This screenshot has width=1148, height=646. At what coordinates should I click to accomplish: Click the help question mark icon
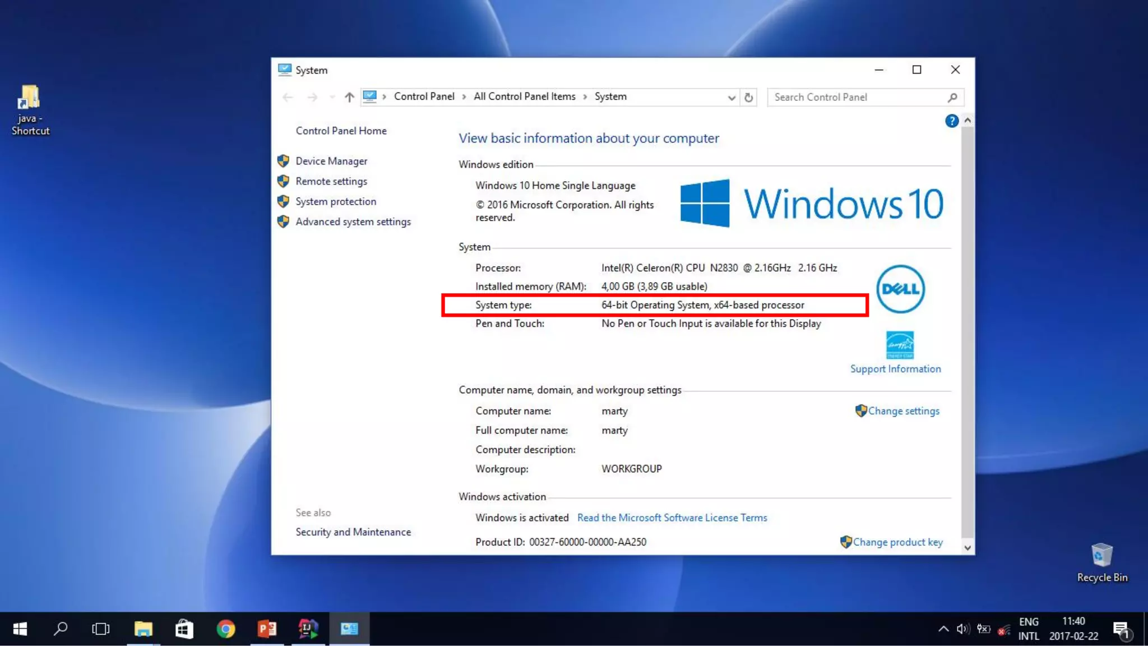tap(951, 121)
